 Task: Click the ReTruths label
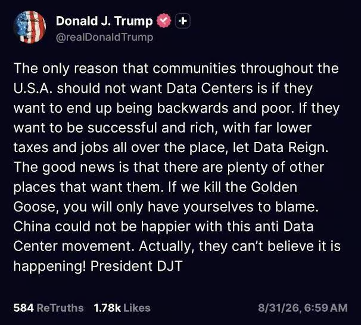(60, 308)
